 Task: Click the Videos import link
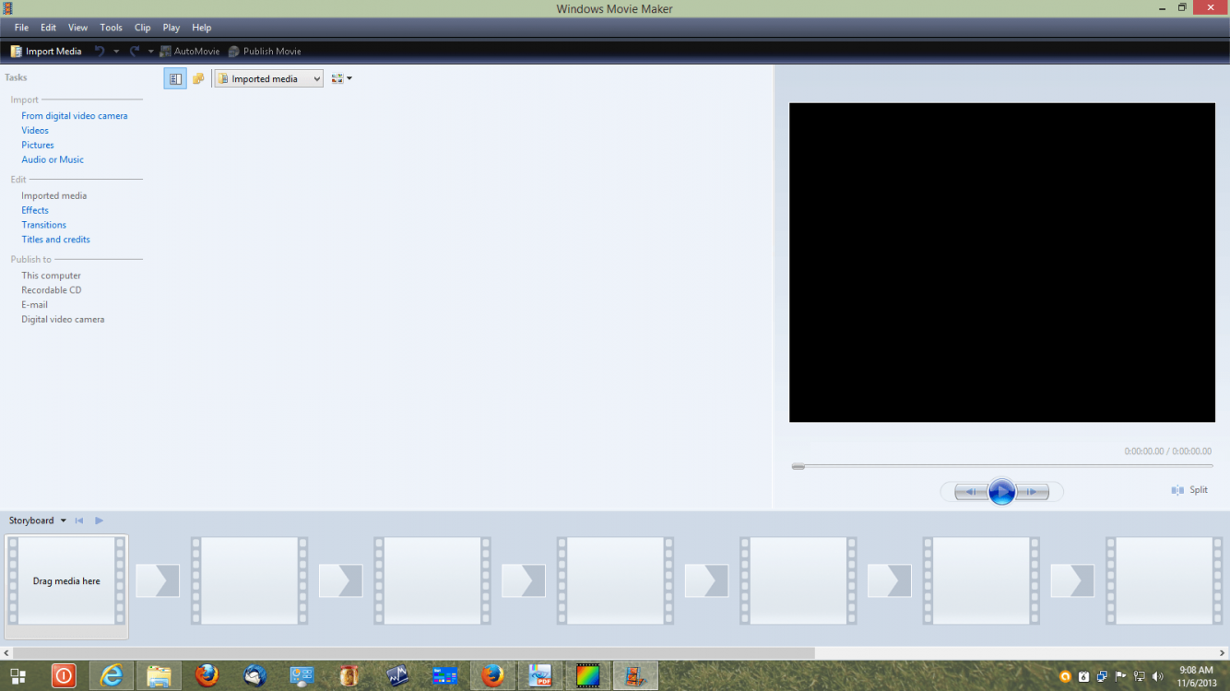coord(35,131)
